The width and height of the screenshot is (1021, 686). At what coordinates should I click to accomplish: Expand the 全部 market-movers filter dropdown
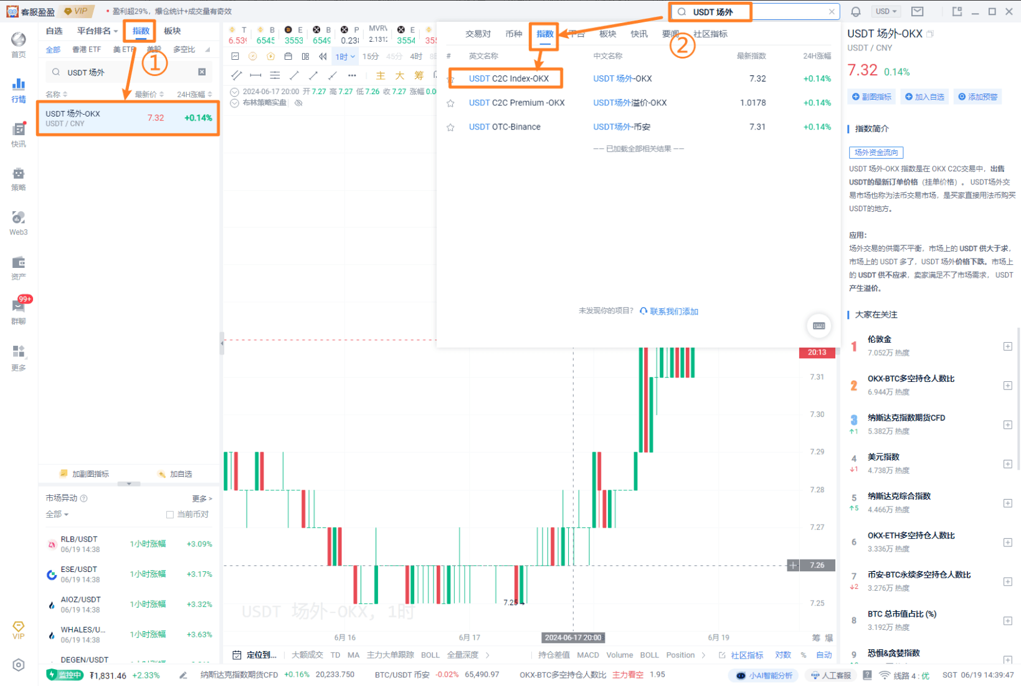(57, 515)
